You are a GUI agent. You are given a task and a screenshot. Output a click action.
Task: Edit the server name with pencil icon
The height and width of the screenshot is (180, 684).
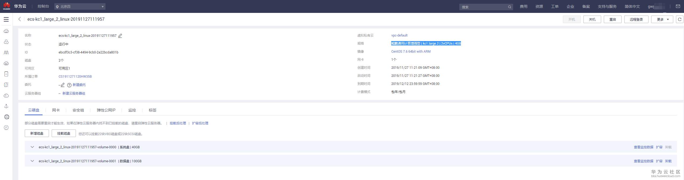click(x=120, y=35)
